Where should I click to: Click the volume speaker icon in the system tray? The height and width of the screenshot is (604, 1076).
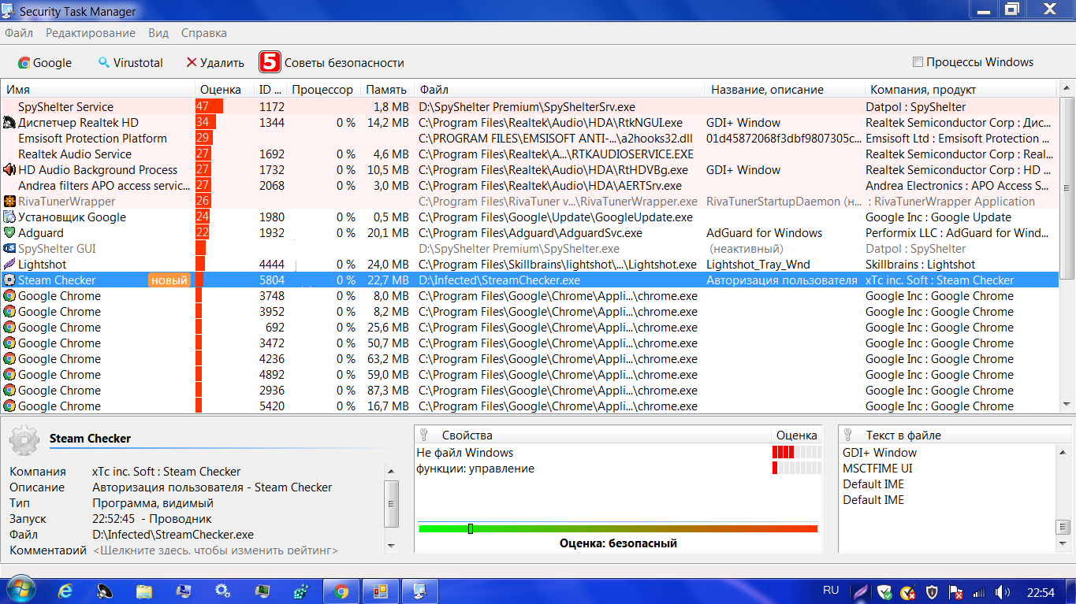(1003, 591)
